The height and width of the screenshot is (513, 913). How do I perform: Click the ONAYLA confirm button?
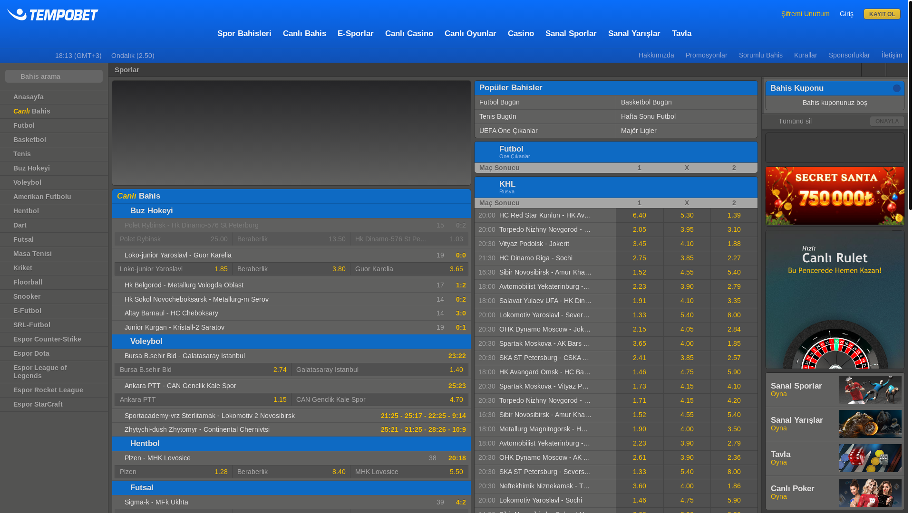(x=887, y=122)
